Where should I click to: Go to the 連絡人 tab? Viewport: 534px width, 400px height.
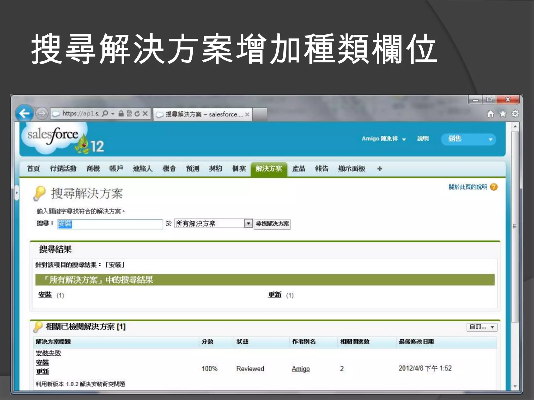coord(143,169)
